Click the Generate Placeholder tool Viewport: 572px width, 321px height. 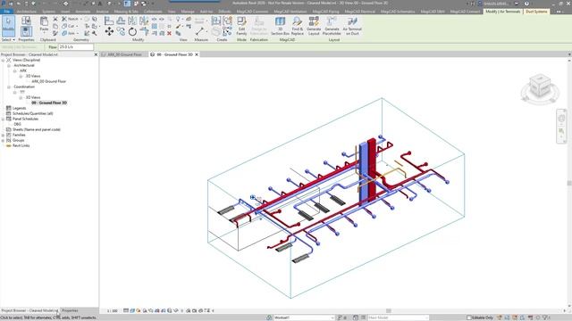(x=332, y=26)
